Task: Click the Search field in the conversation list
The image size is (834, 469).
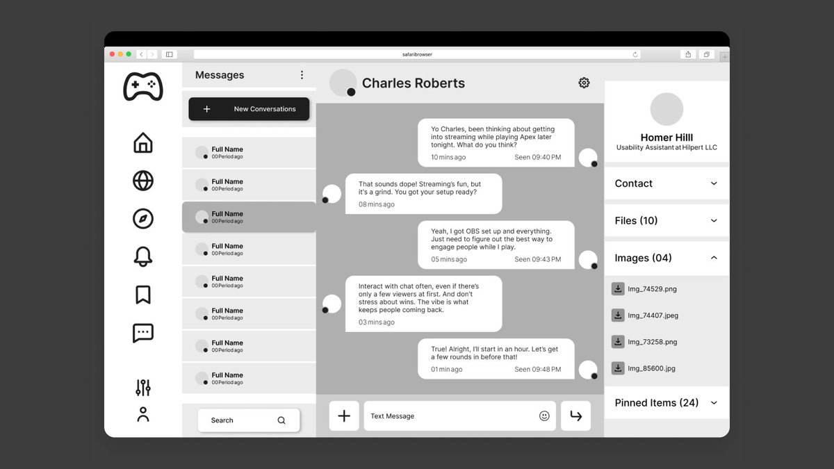Action: (248, 420)
